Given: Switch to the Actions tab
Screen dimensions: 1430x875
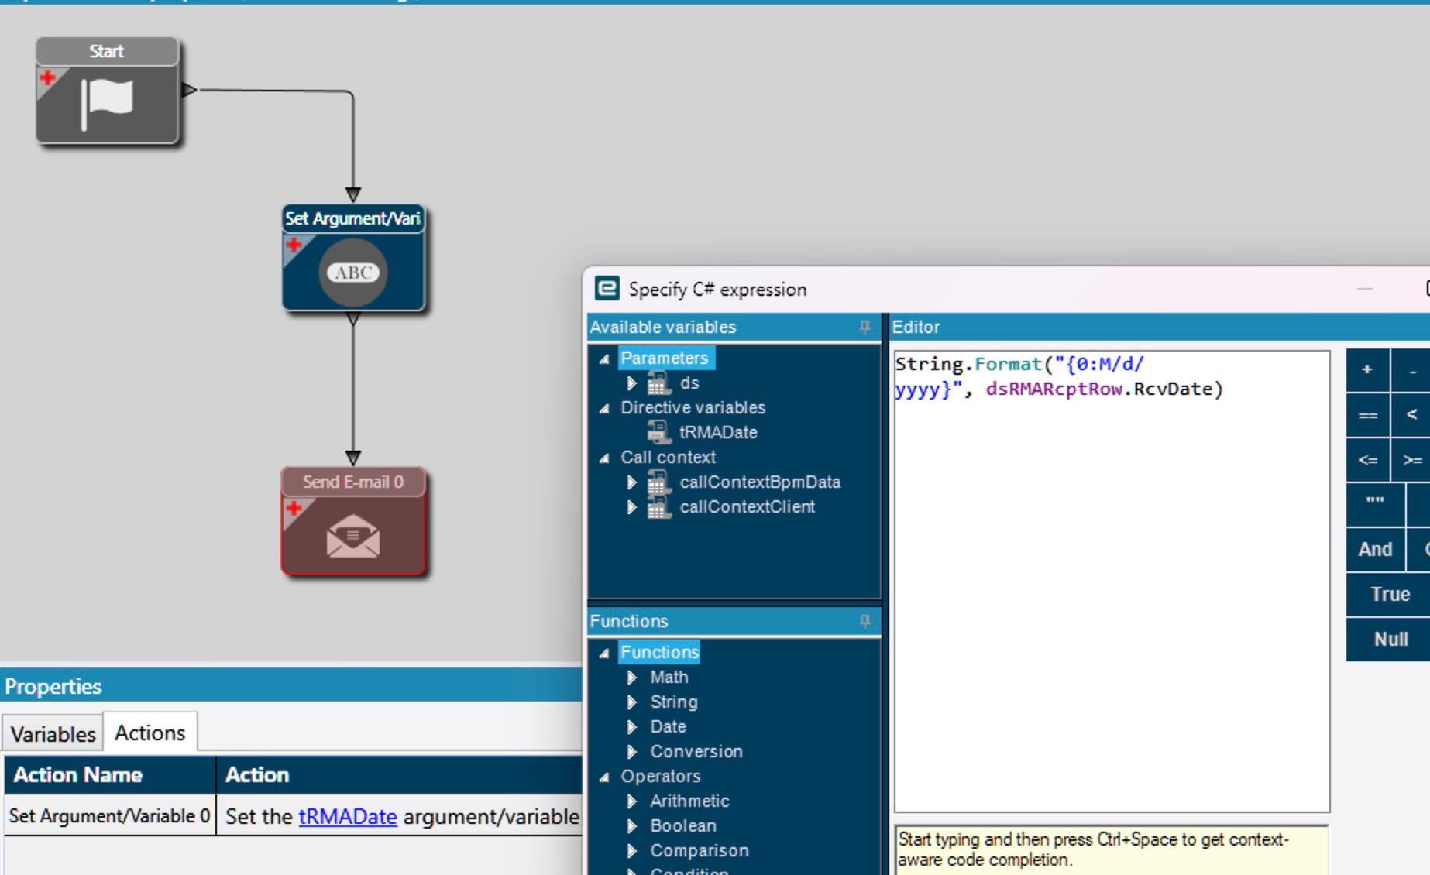Looking at the screenshot, I should [150, 733].
